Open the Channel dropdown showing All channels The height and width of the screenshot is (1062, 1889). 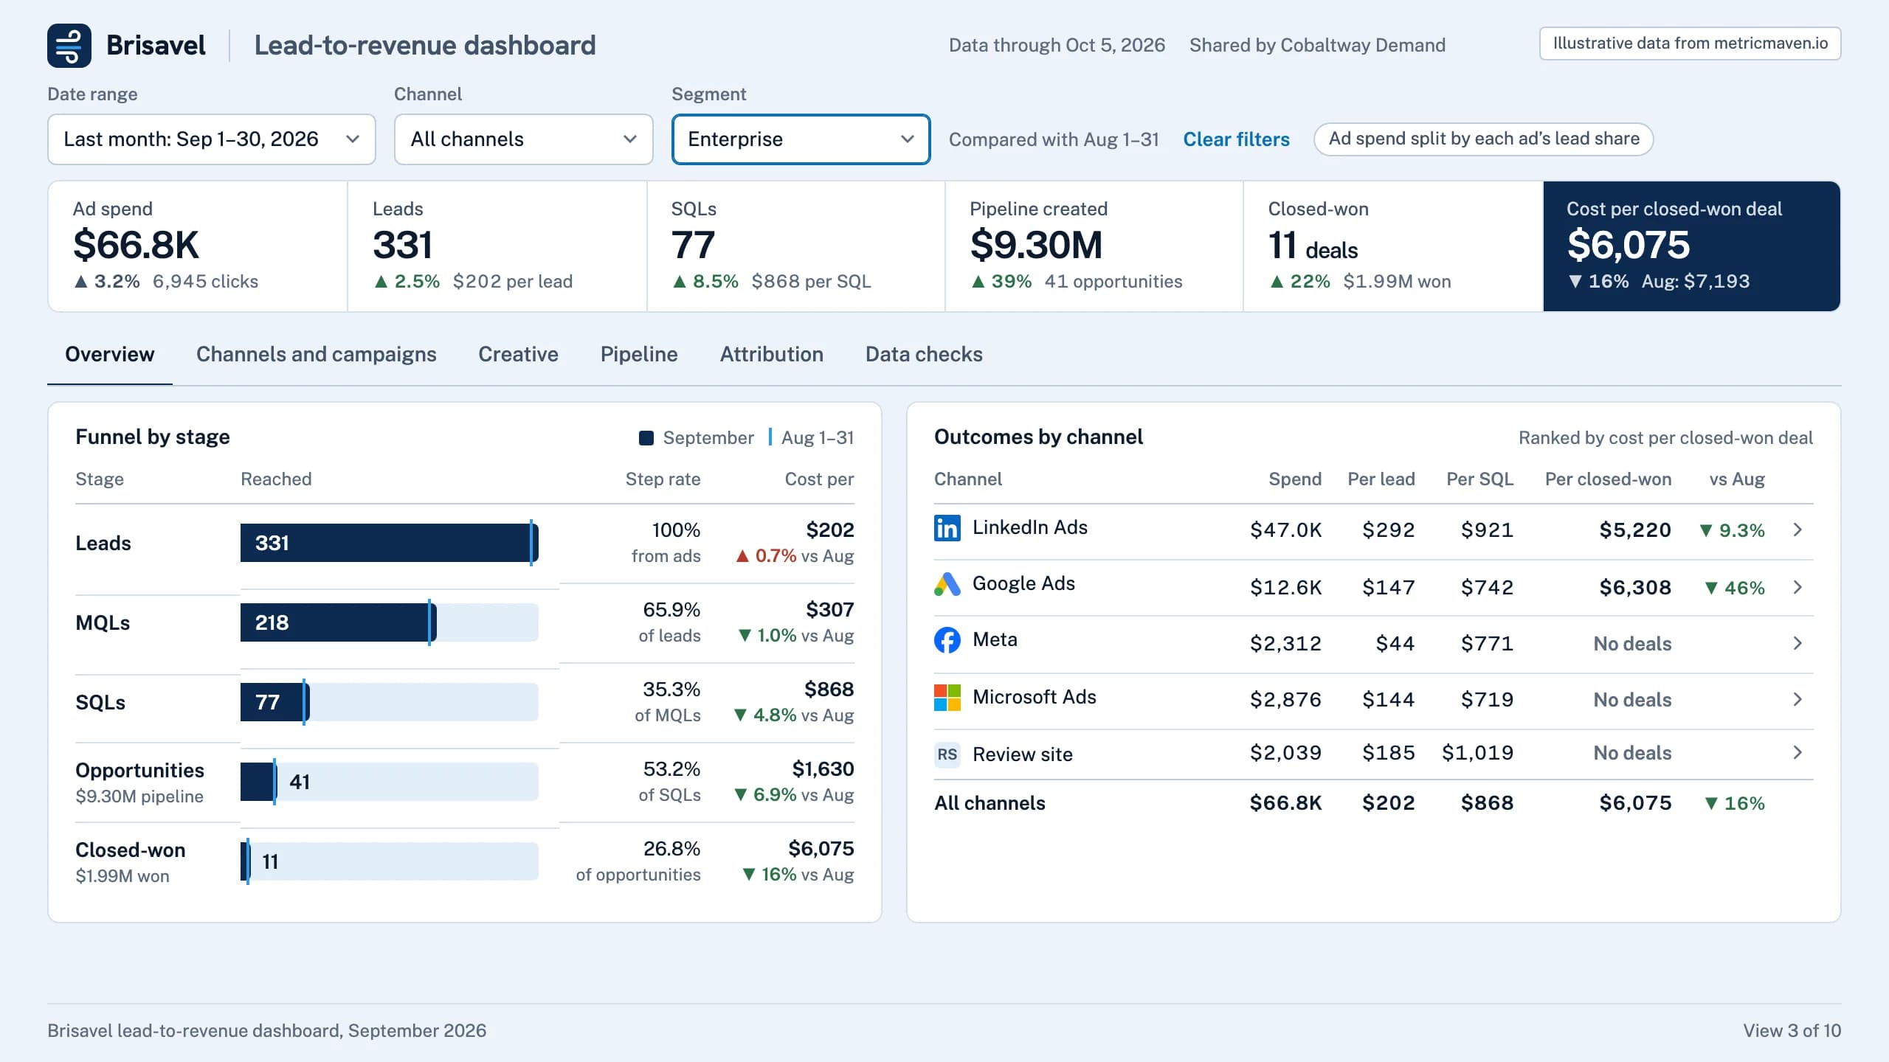coord(523,139)
